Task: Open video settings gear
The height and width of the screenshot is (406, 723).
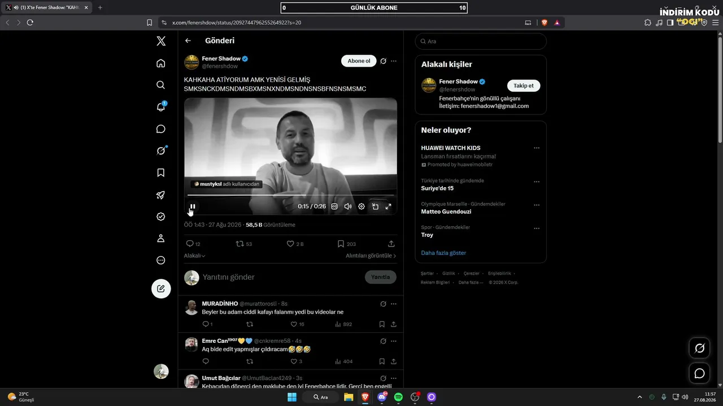Action: [x=361, y=206]
